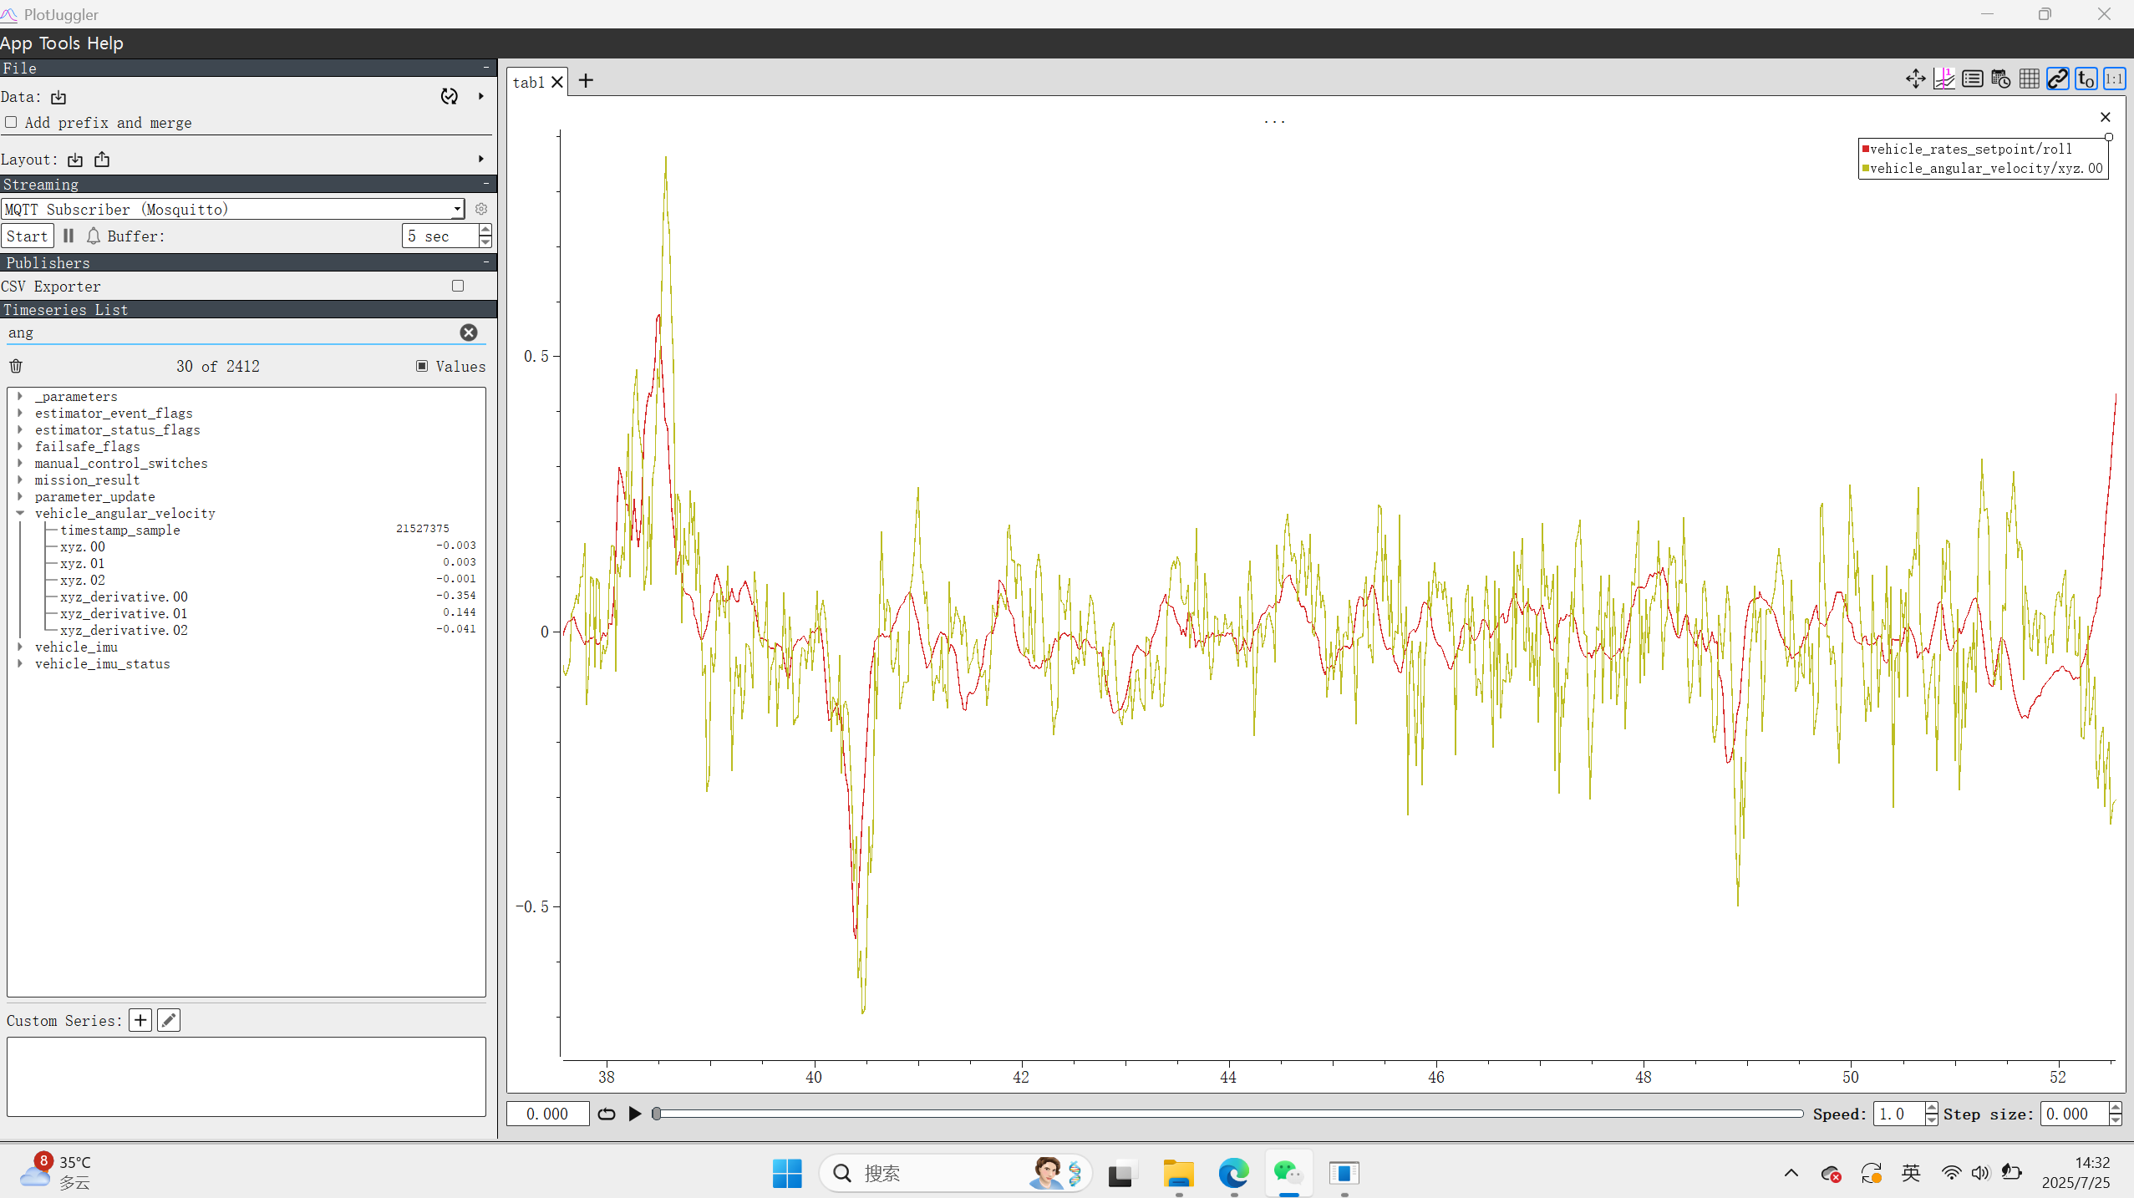Open recent layouts arrow
Image resolution: width=2134 pixels, height=1198 pixels.
coord(481,160)
